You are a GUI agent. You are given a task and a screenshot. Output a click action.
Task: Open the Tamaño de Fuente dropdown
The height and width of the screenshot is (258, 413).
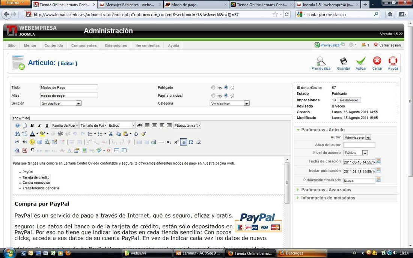tap(93, 126)
